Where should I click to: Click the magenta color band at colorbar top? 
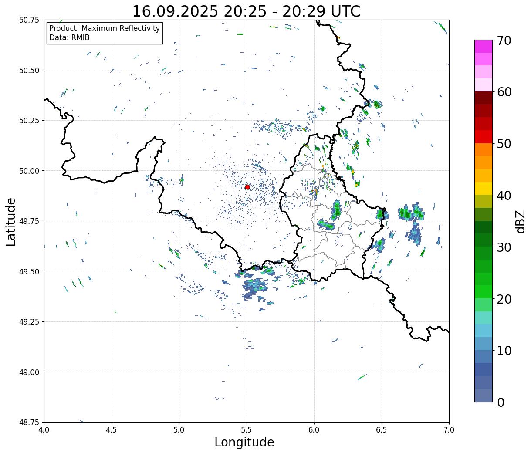[x=483, y=46]
